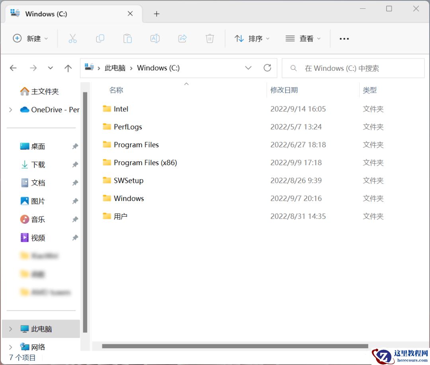Click the Delete trash icon
The width and height of the screenshot is (430, 365).
tap(210, 38)
